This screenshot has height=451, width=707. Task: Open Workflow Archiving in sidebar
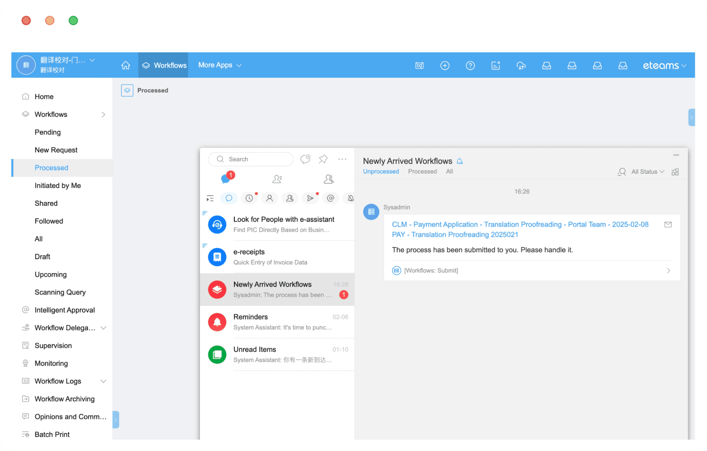pos(65,399)
